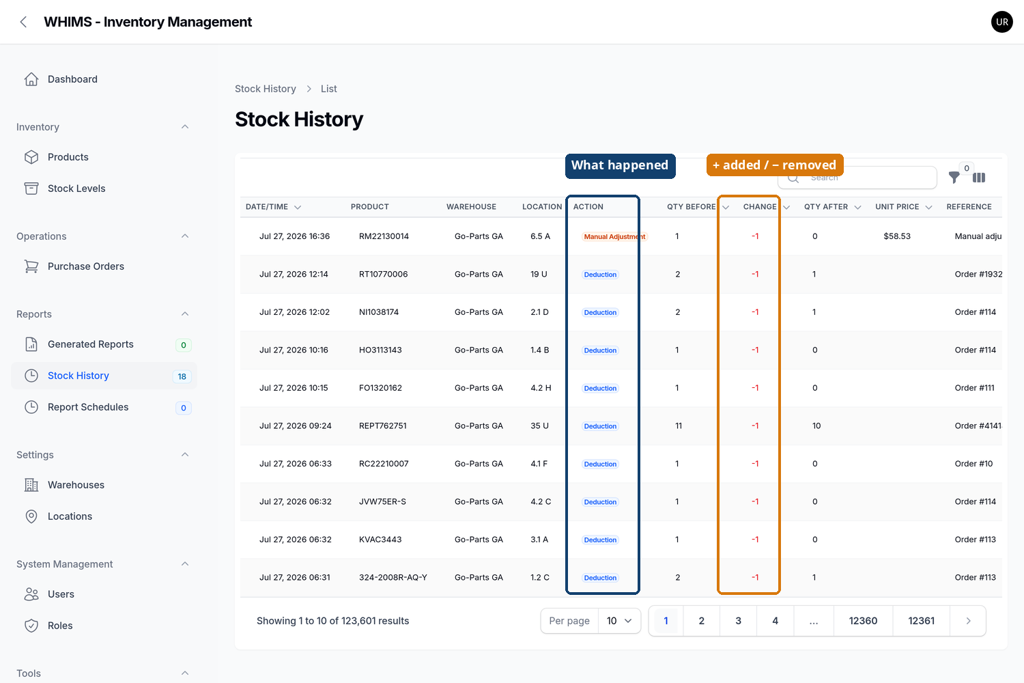The height and width of the screenshot is (683, 1024).
Task: Click product JVW75ER-S cell
Action: coord(382,501)
